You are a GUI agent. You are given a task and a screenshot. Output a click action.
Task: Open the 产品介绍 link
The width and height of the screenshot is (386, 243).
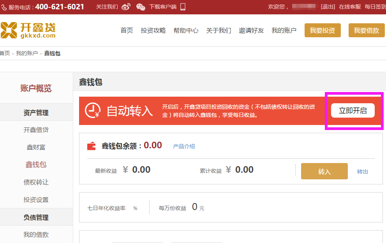184,146
